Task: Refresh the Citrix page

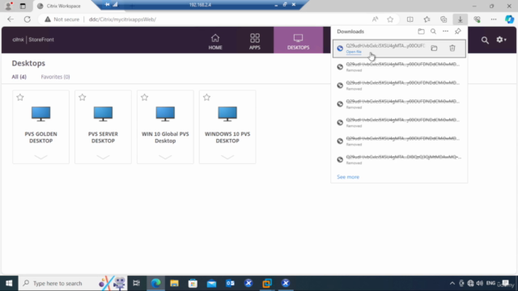Action: (x=27, y=19)
